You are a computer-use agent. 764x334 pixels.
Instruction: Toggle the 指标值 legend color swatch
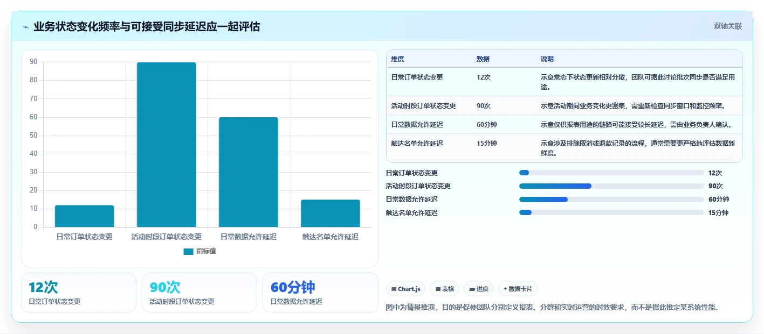point(188,251)
